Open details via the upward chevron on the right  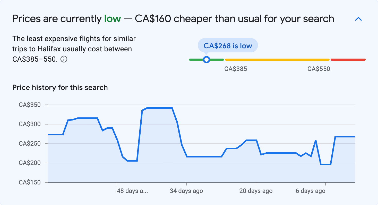point(358,19)
